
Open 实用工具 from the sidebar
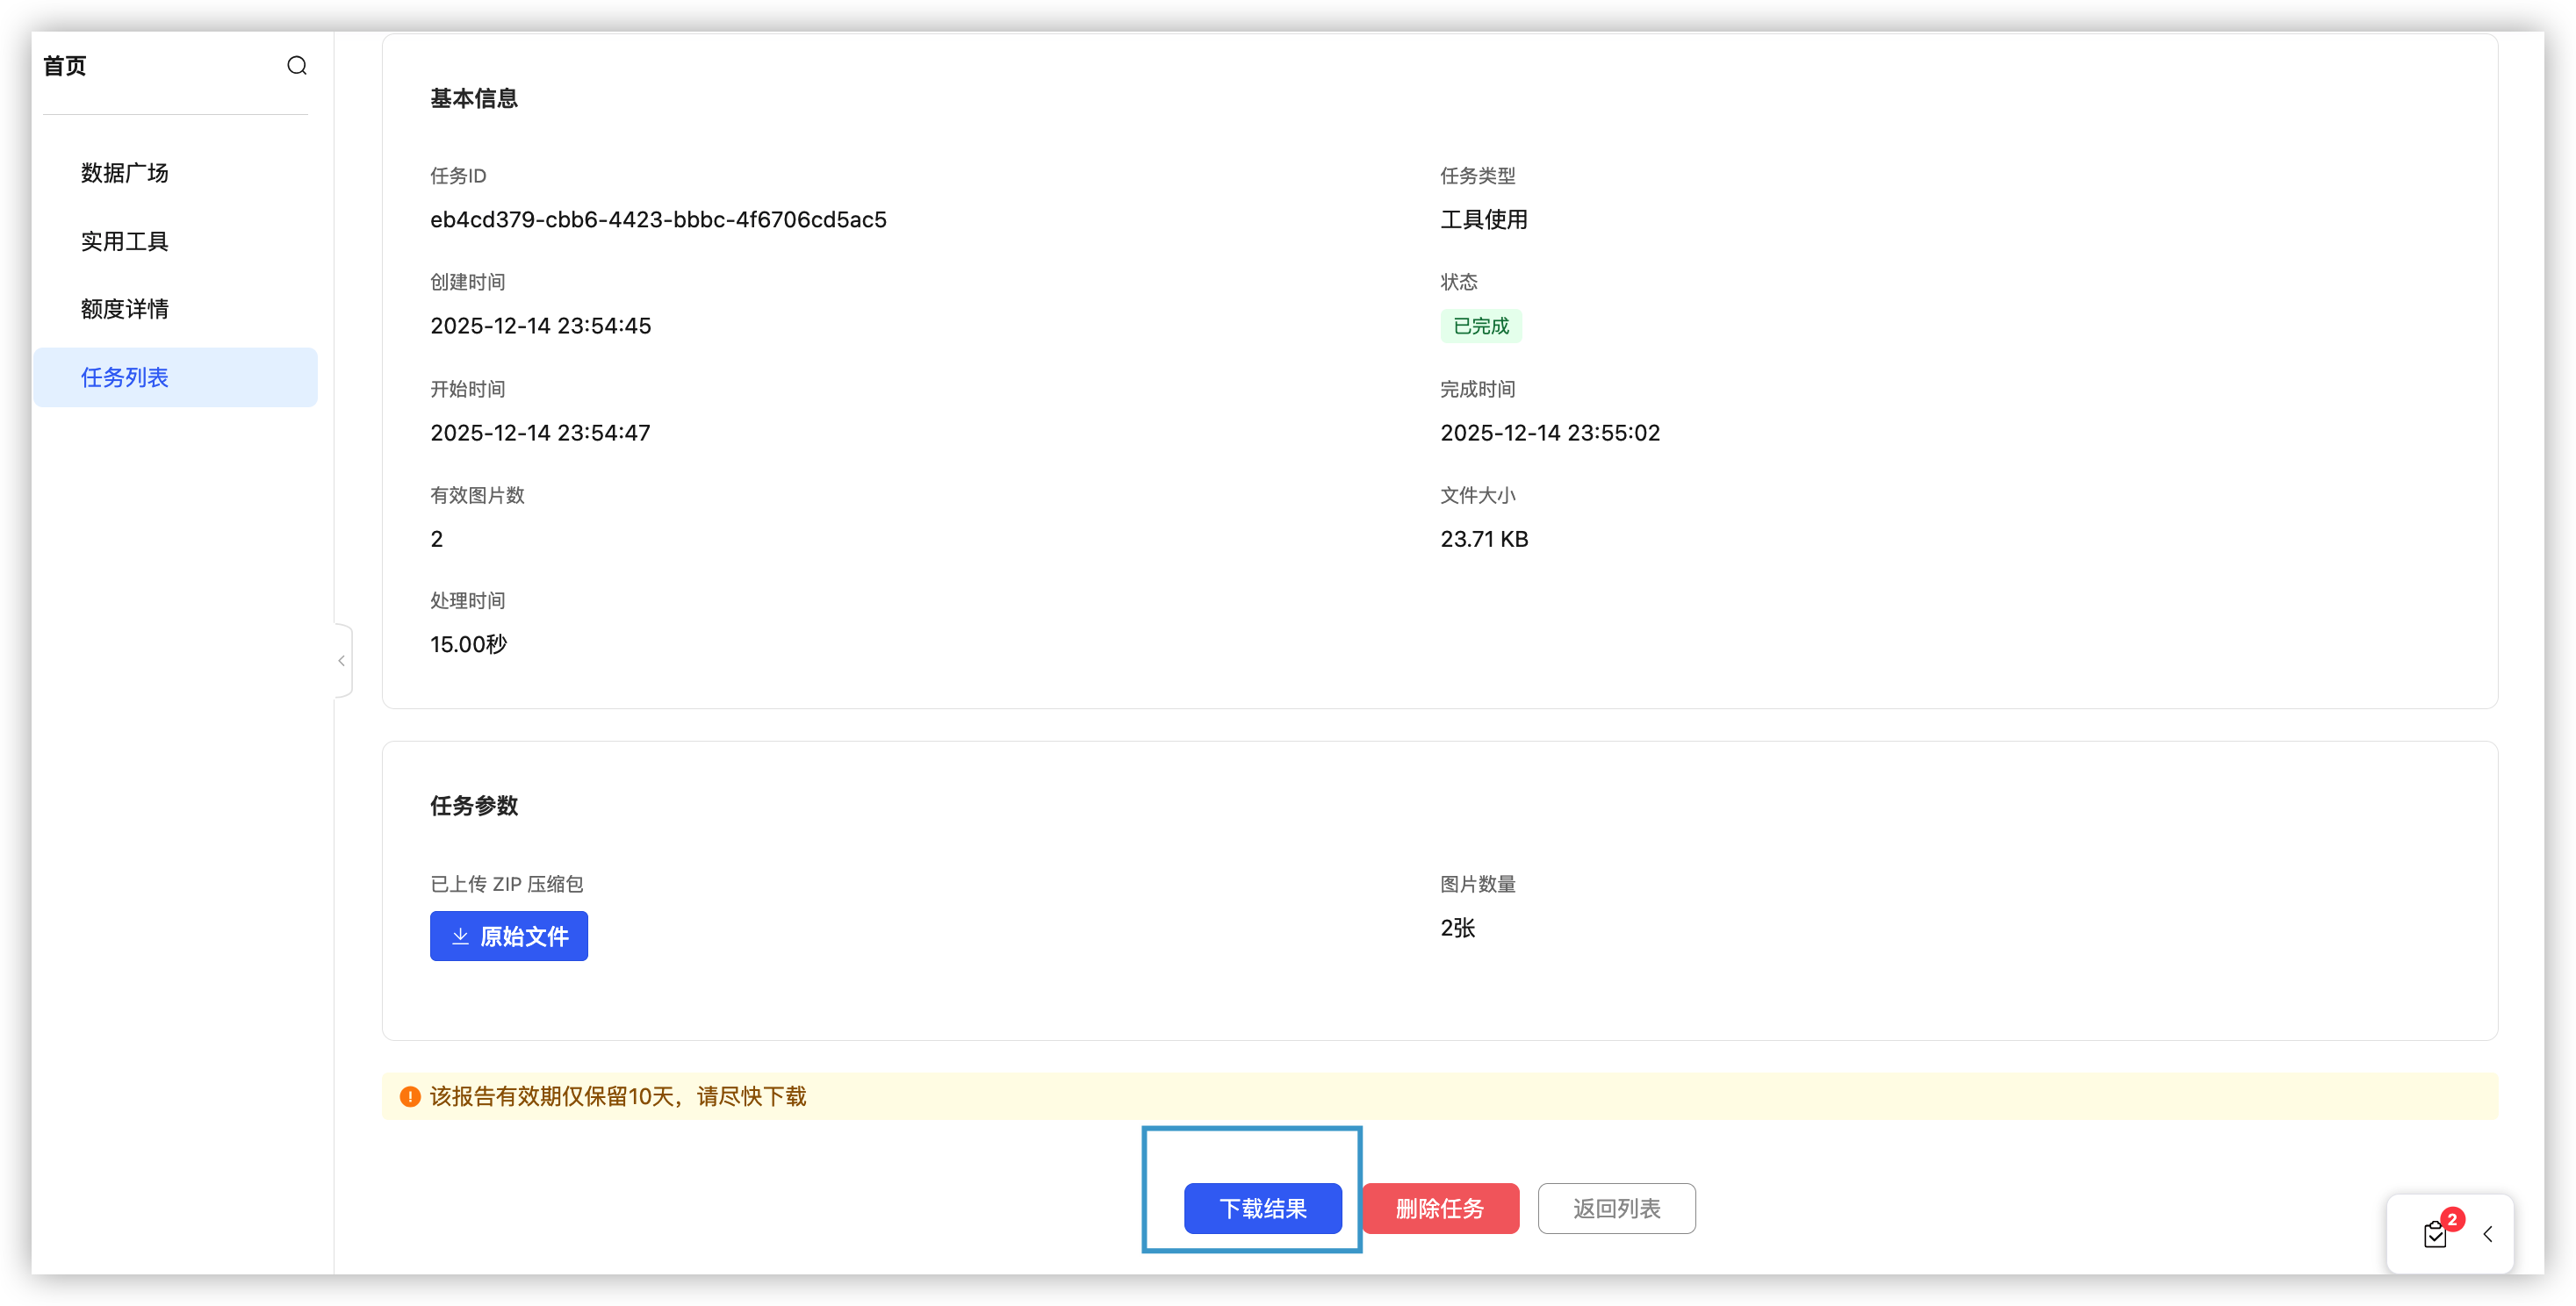(123, 241)
